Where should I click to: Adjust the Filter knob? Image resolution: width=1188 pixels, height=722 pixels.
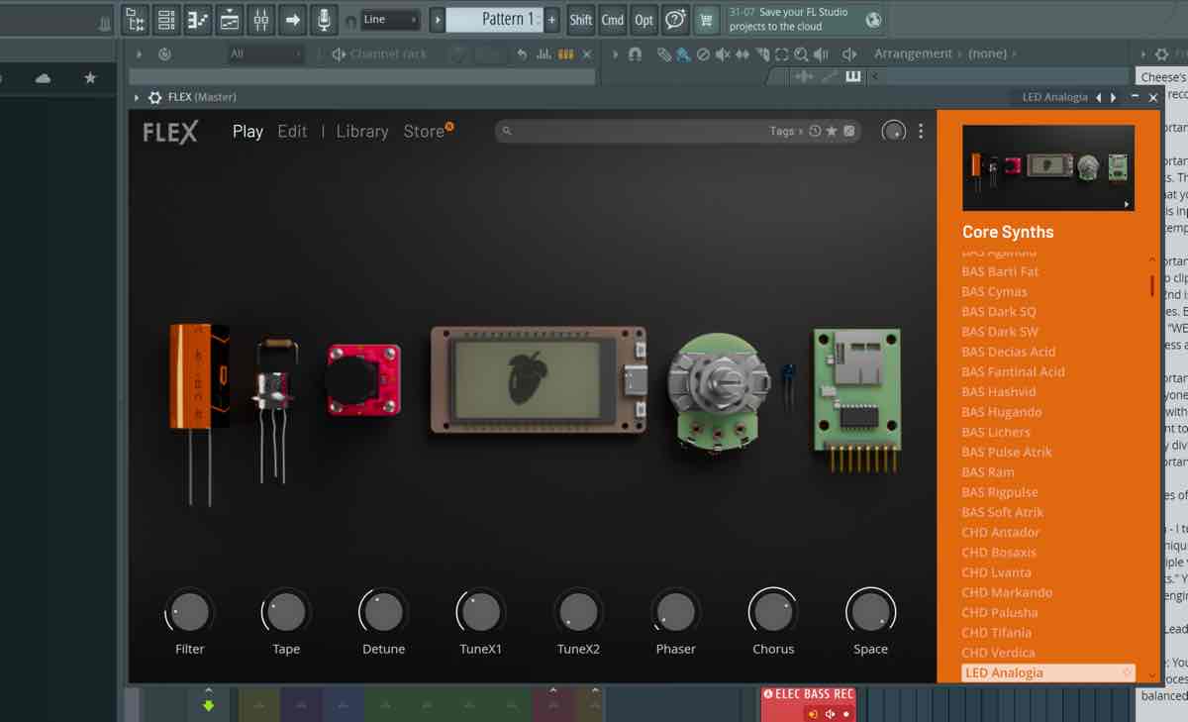click(x=190, y=612)
